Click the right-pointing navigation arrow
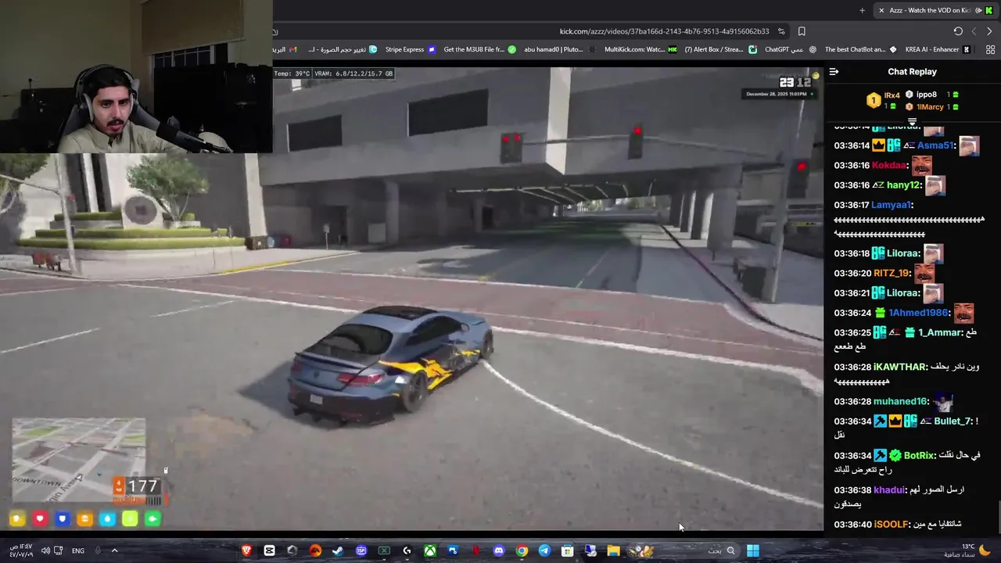 coord(989,31)
